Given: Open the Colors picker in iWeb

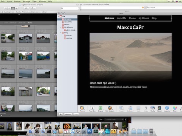Looking at the screenshot, I should tap(175, 109).
